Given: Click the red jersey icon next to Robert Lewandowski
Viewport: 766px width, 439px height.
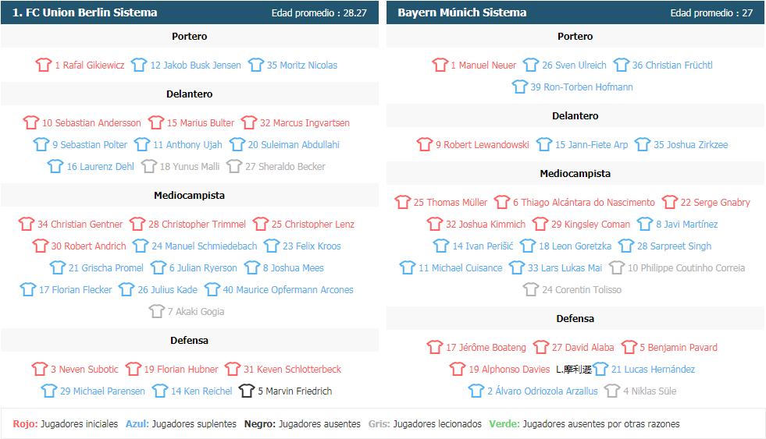Looking at the screenshot, I should pyautogui.click(x=425, y=144).
